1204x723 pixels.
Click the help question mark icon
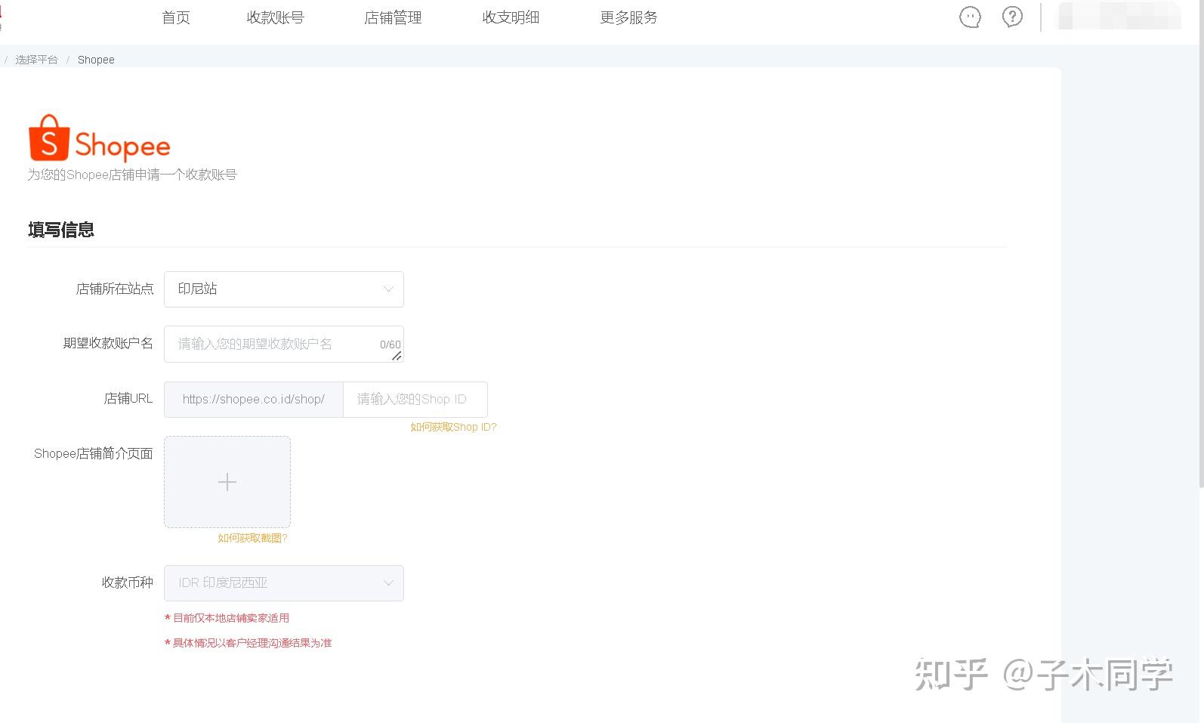(x=1012, y=17)
